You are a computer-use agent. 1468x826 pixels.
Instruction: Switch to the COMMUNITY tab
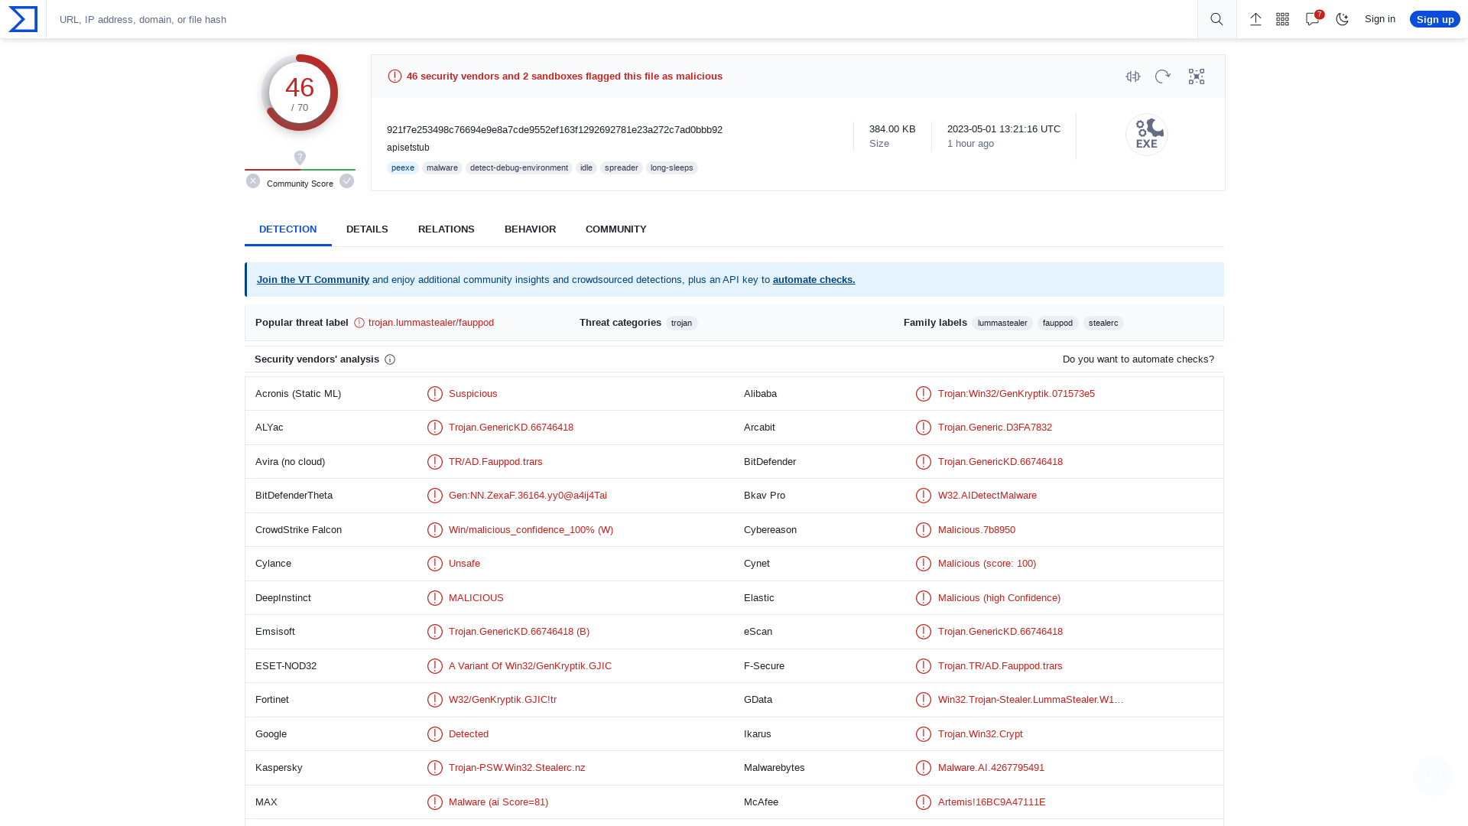click(x=616, y=229)
